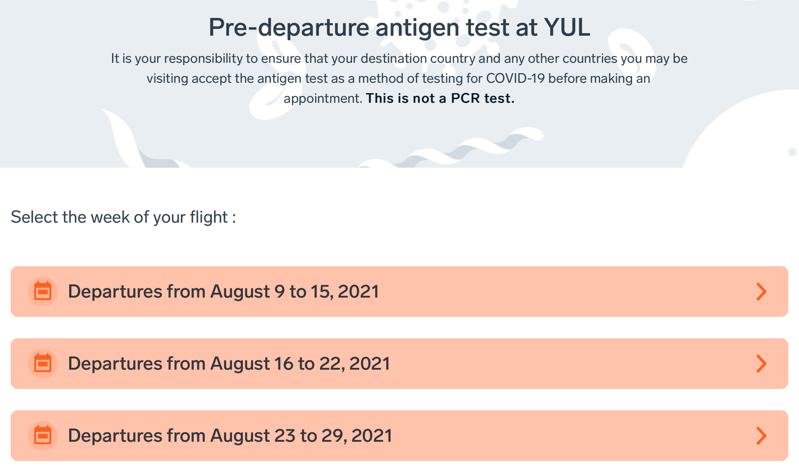The image size is (799, 471).
Task: Click the calendar icon beside August 16 to 22
Action: (43, 364)
